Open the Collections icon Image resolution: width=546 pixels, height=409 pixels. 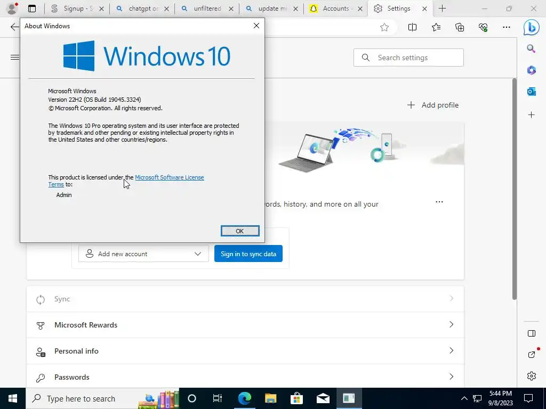click(460, 28)
